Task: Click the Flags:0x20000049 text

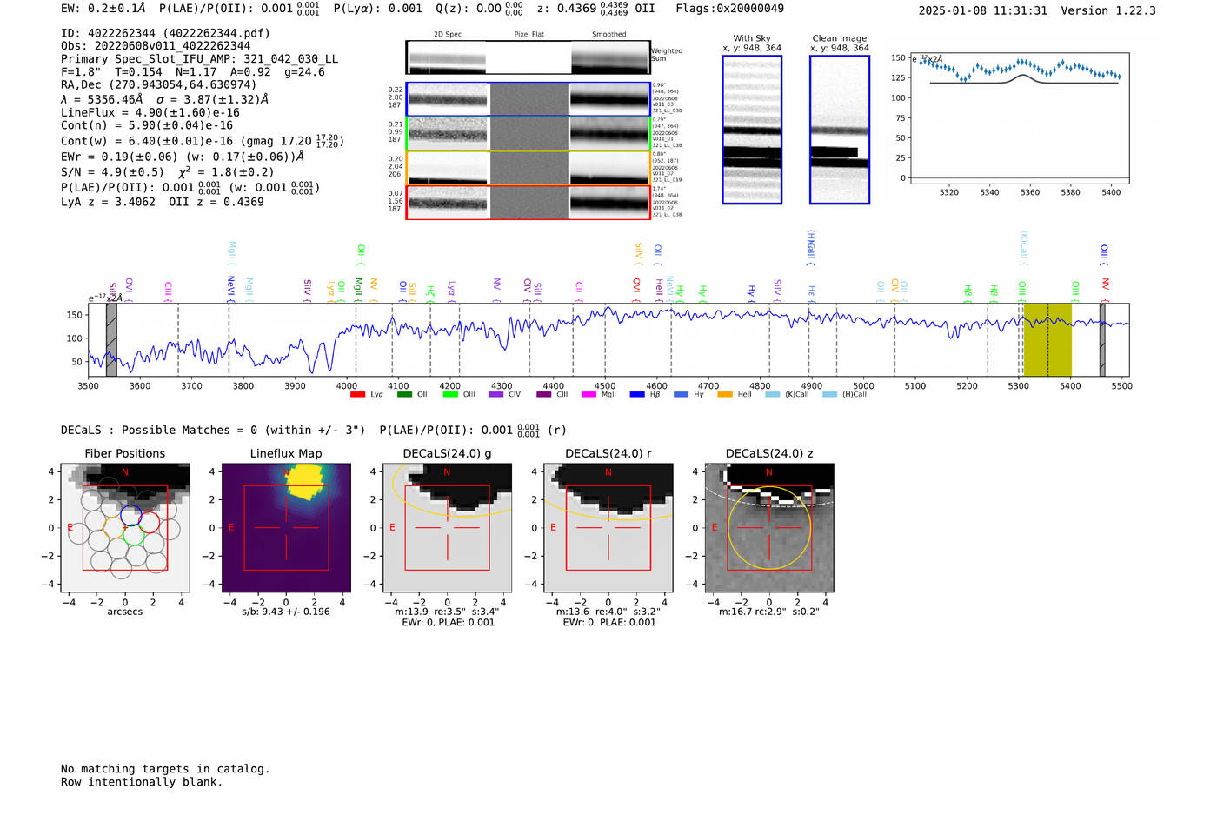Action: click(729, 9)
